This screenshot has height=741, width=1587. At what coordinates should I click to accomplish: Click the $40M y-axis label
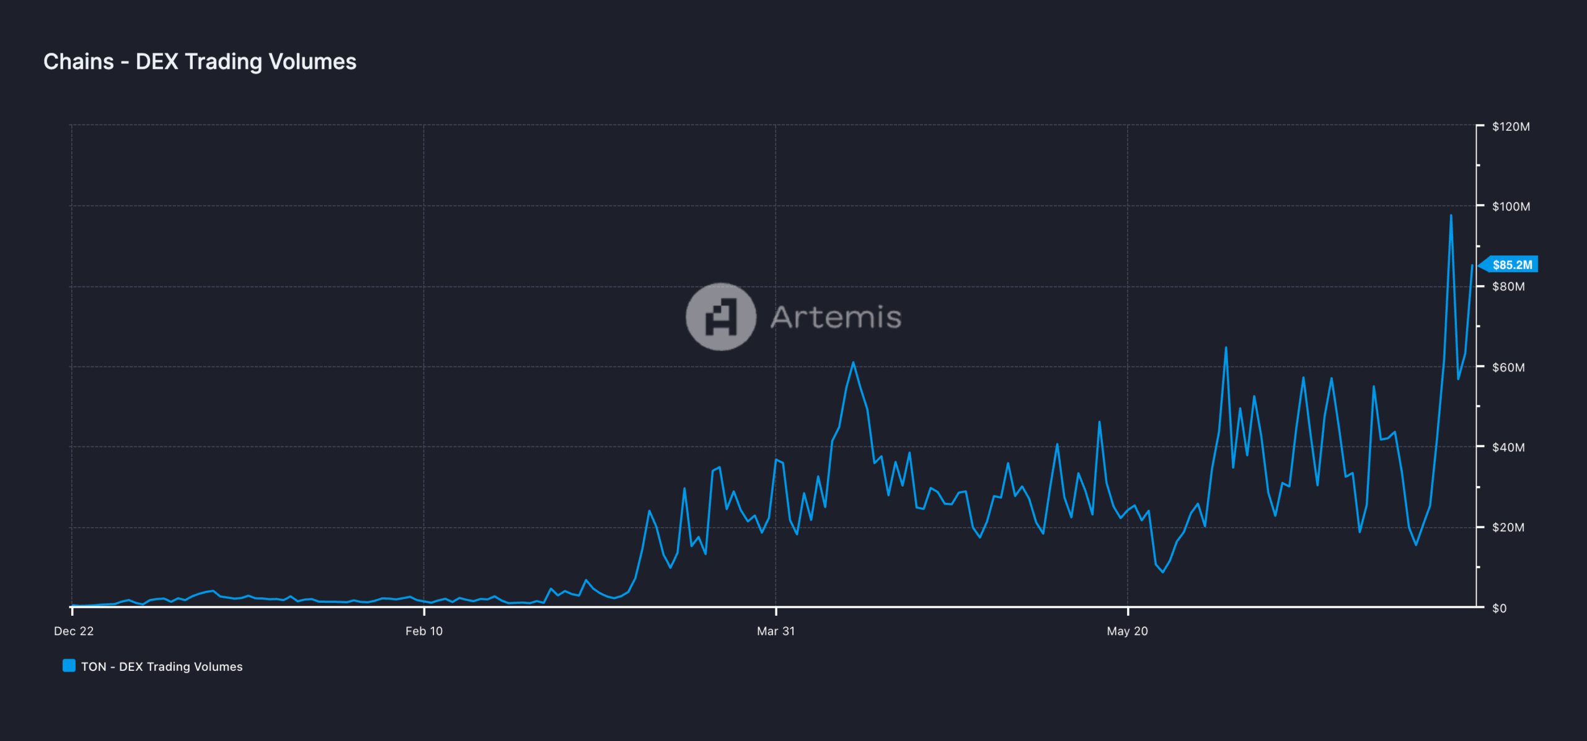click(x=1508, y=447)
